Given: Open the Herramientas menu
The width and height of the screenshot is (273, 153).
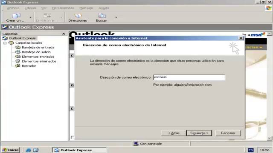Looking at the screenshot, I should pos(63,8).
